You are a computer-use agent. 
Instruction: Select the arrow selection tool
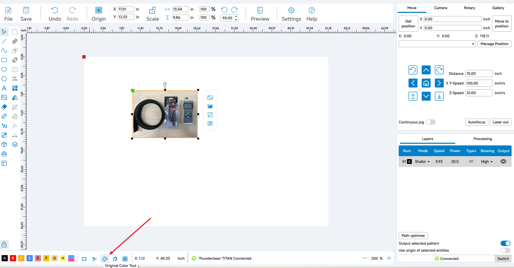[4, 32]
